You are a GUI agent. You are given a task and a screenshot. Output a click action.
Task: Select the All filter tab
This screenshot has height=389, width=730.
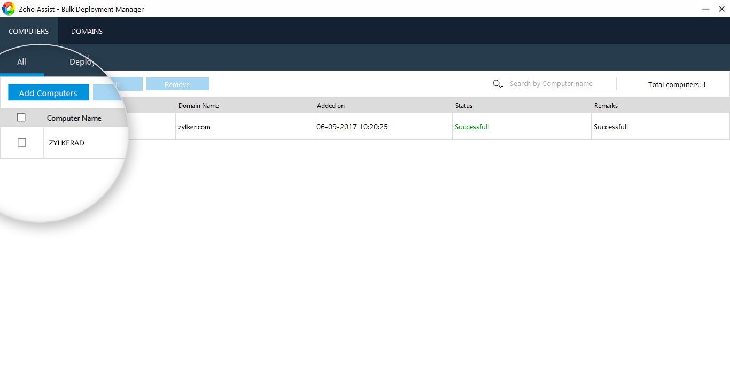point(21,62)
